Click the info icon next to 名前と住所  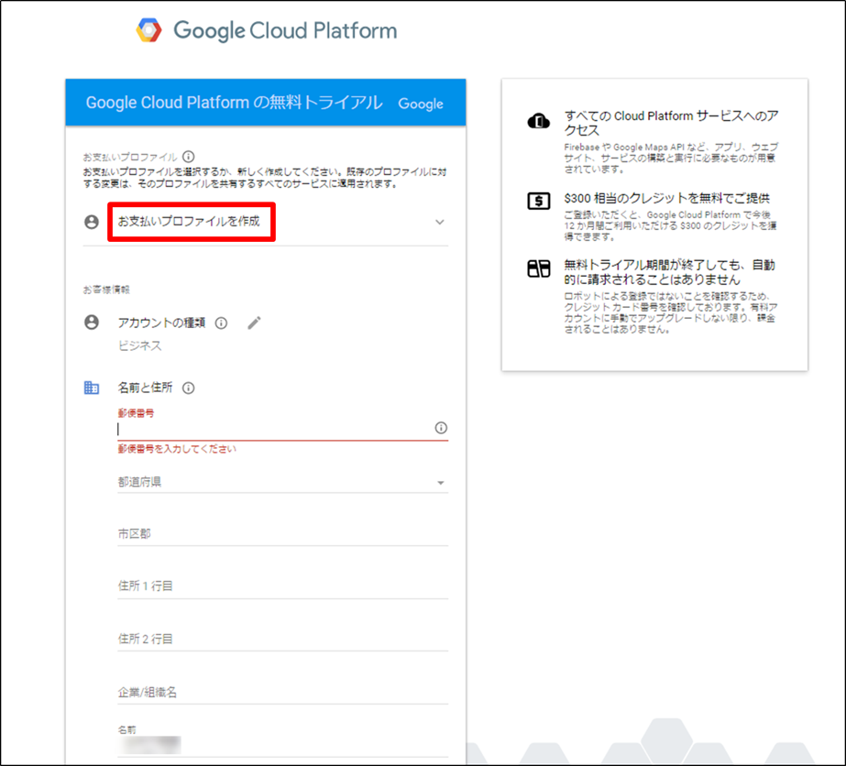click(190, 387)
